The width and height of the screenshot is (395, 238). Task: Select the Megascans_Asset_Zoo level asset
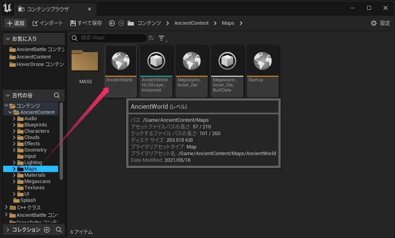(x=192, y=71)
